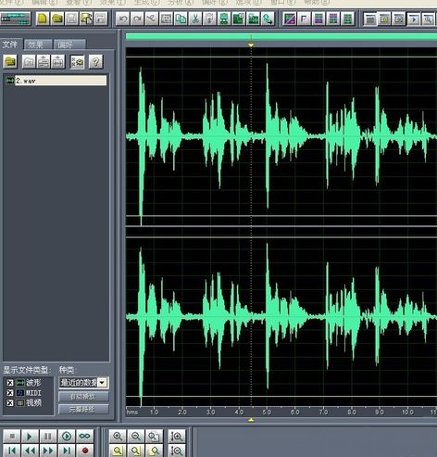Zoom out horizontally
Screen dimensions: 437x457
[x=136, y=437]
